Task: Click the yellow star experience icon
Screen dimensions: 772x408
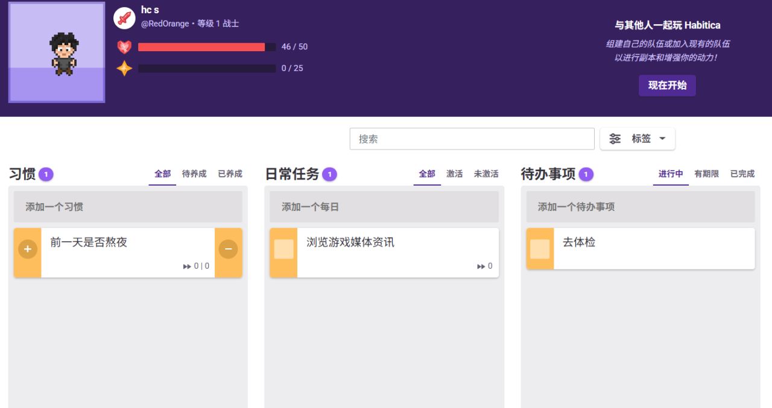Action: pyautogui.click(x=124, y=68)
